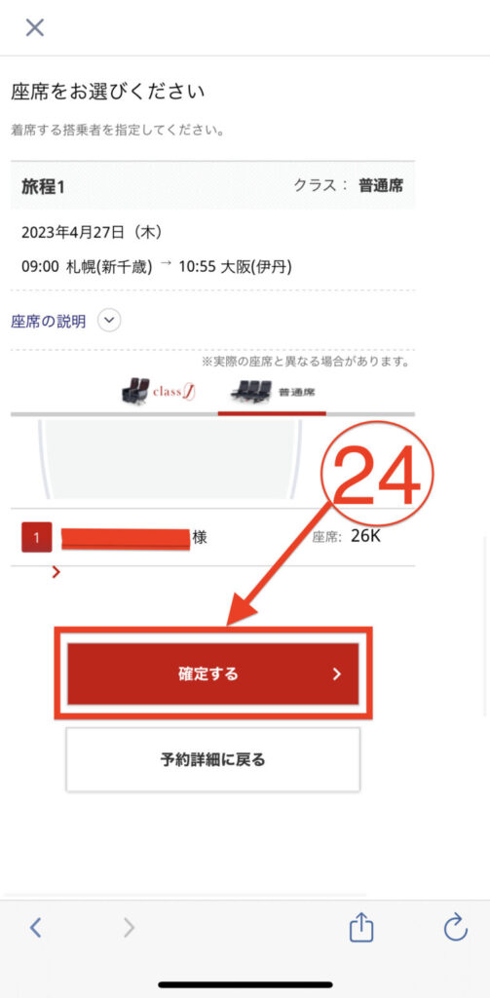The height and width of the screenshot is (998, 490).
Task: Tap the browser forward arrow
Action: [130, 928]
